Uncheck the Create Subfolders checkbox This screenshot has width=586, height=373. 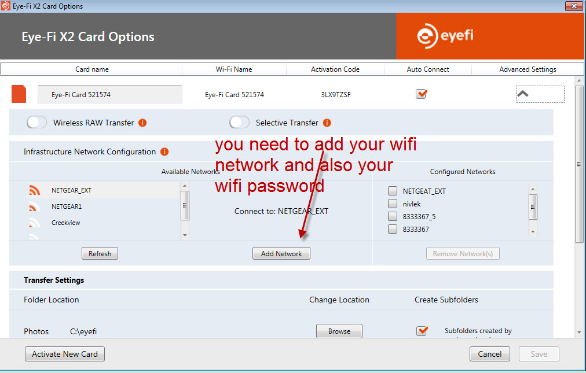(x=422, y=331)
